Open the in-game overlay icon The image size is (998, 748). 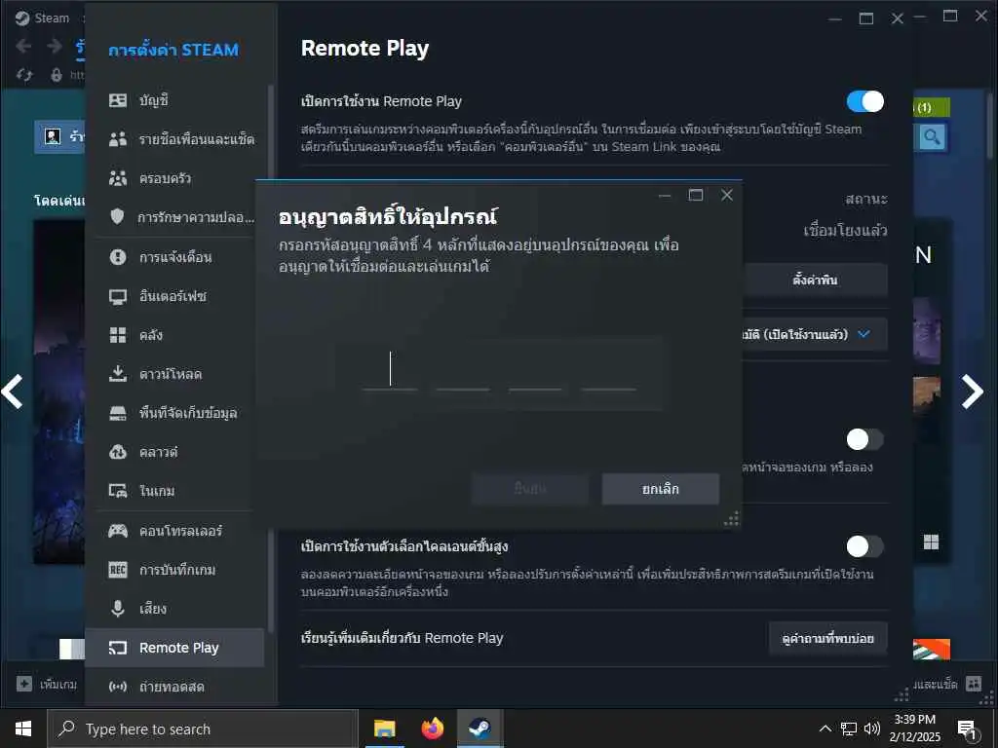118,491
